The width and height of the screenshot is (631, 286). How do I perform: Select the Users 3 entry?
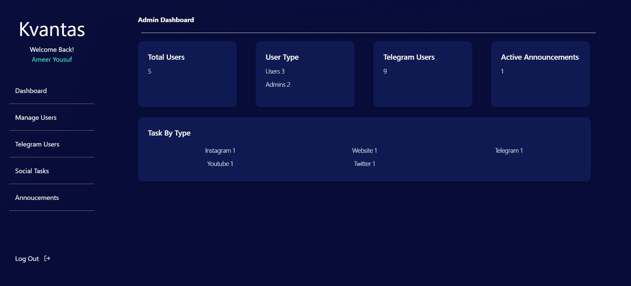[275, 71]
